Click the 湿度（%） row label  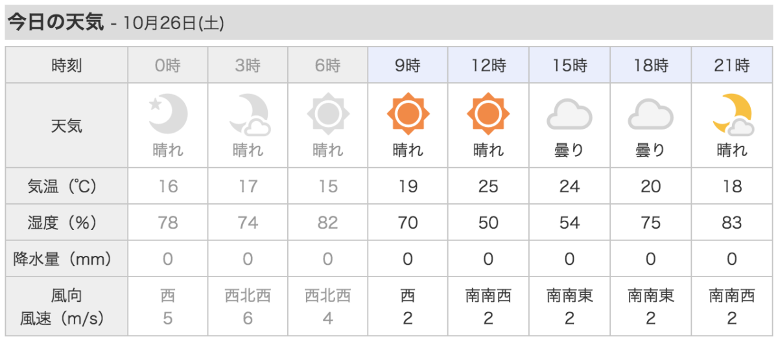click(x=67, y=223)
